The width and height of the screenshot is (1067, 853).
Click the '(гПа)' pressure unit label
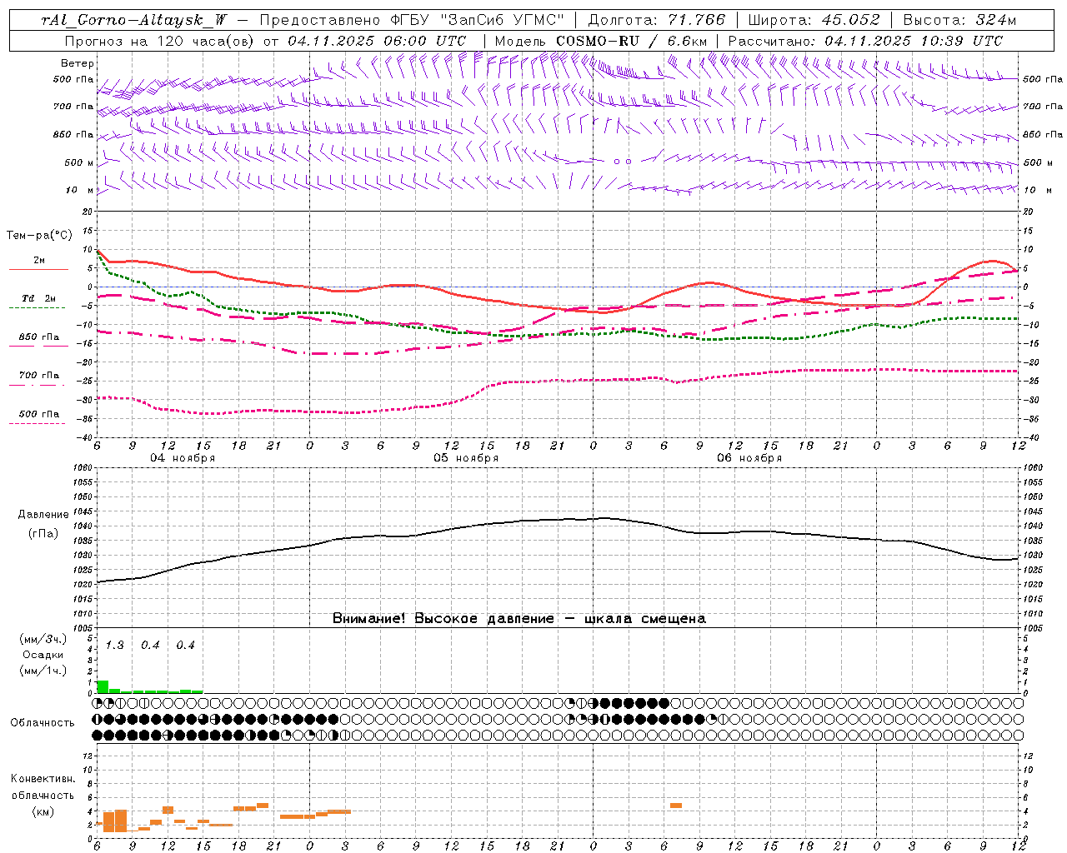[43, 533]
